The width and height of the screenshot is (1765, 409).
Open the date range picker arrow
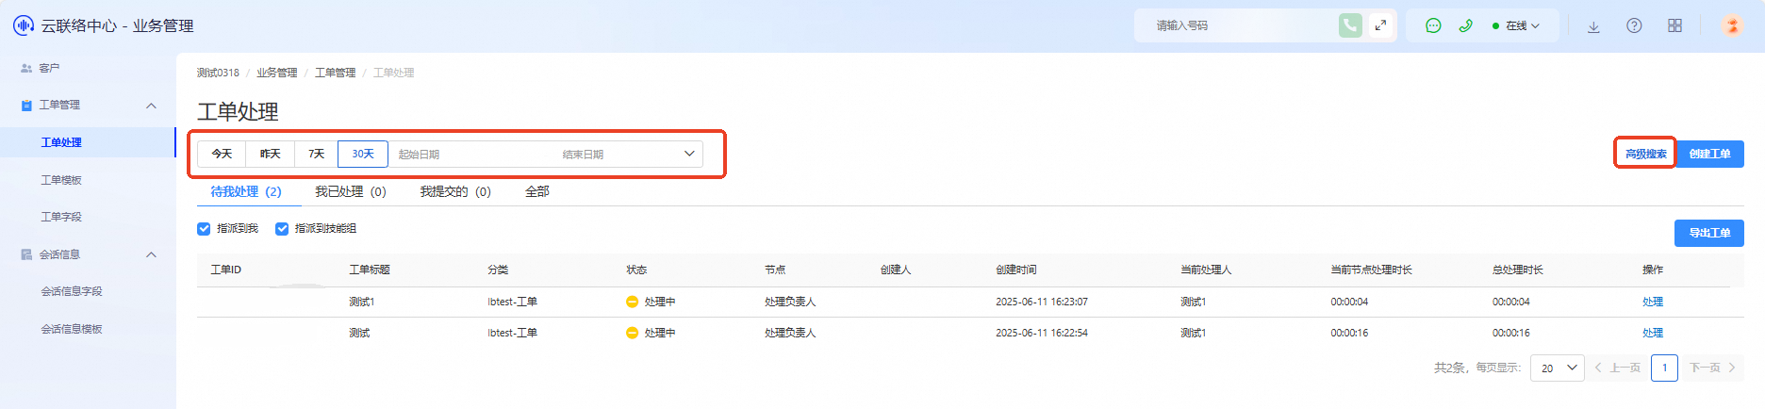point(689,154)
